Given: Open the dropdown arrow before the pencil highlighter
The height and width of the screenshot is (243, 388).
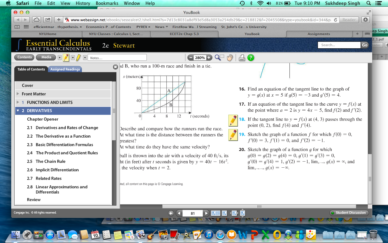Looking at the screenshot, I should point(60,57).
